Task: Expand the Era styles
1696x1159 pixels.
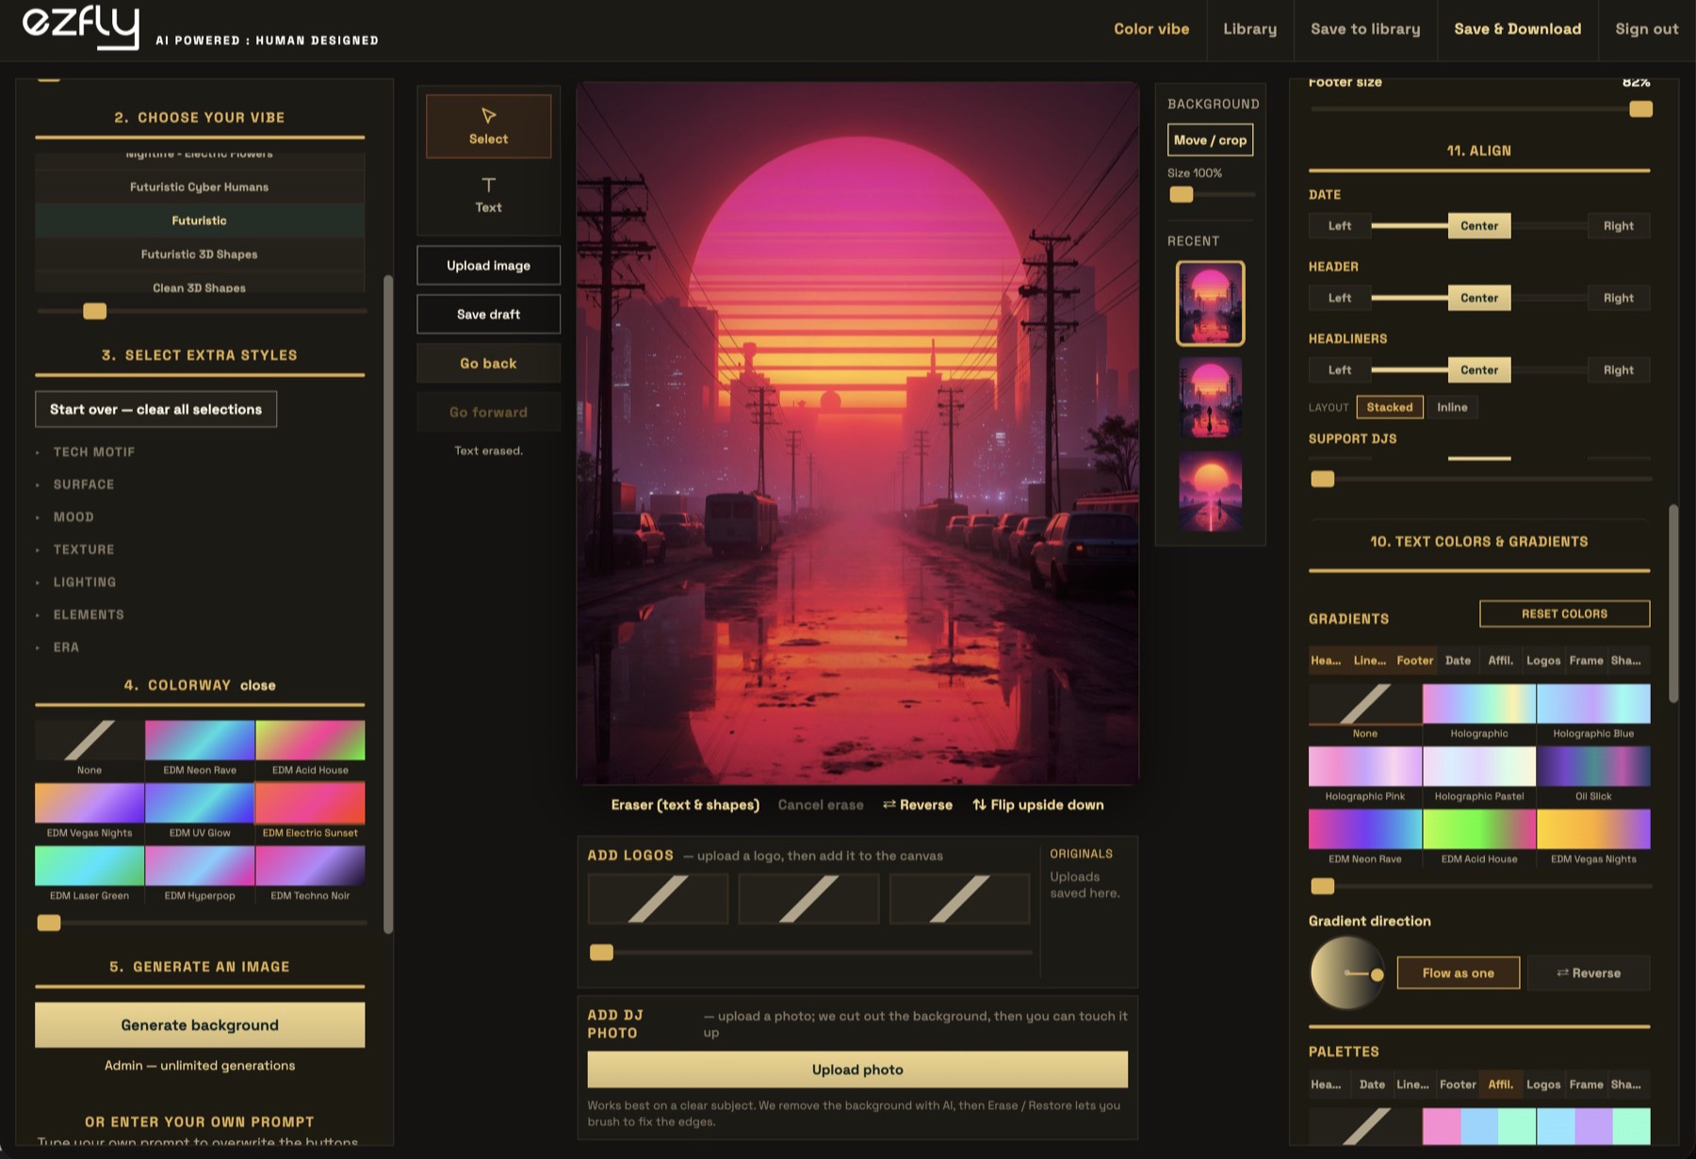Action: pos(66,647)
